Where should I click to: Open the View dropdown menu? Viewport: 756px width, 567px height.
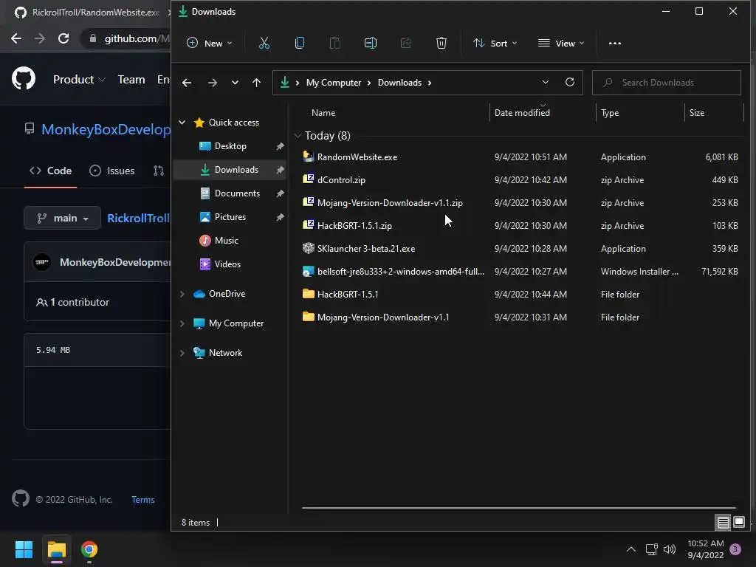click(x=561, y=44)
